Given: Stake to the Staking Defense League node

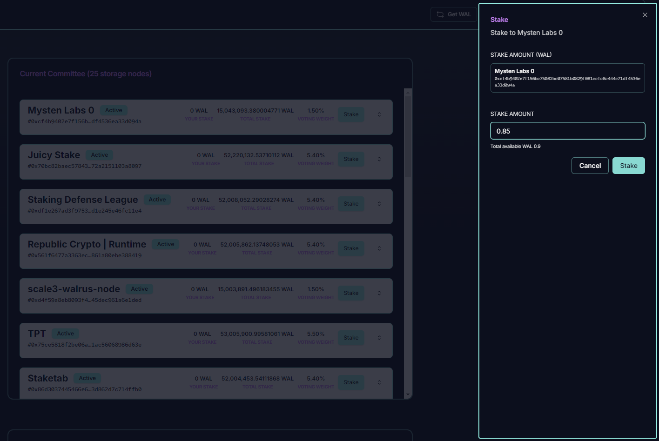Looking at the screenshot, I should (x=351, y=204).
